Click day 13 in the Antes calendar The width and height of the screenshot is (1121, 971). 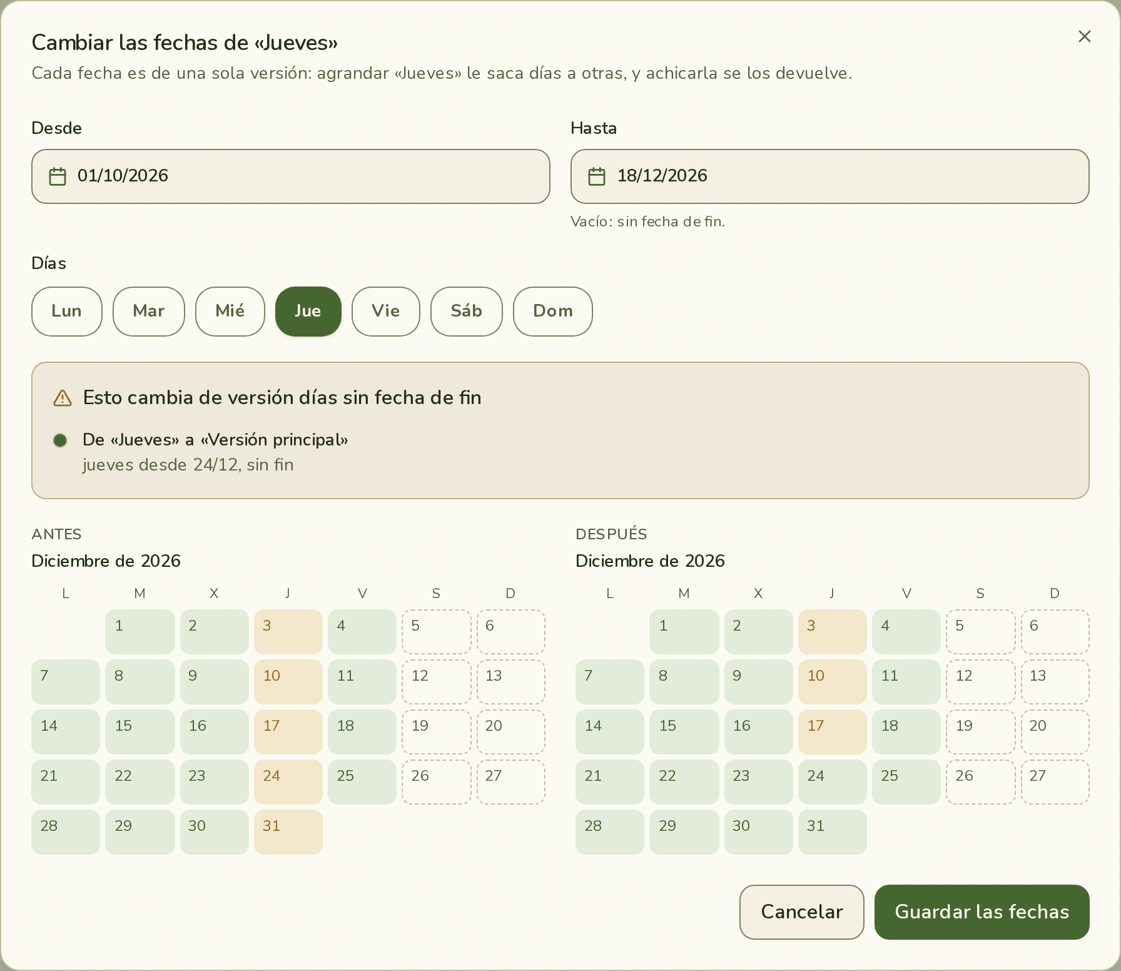tap(511, 682)
